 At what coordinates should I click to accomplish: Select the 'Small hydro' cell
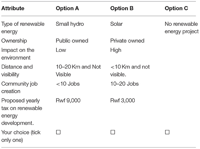pos(70,24)
